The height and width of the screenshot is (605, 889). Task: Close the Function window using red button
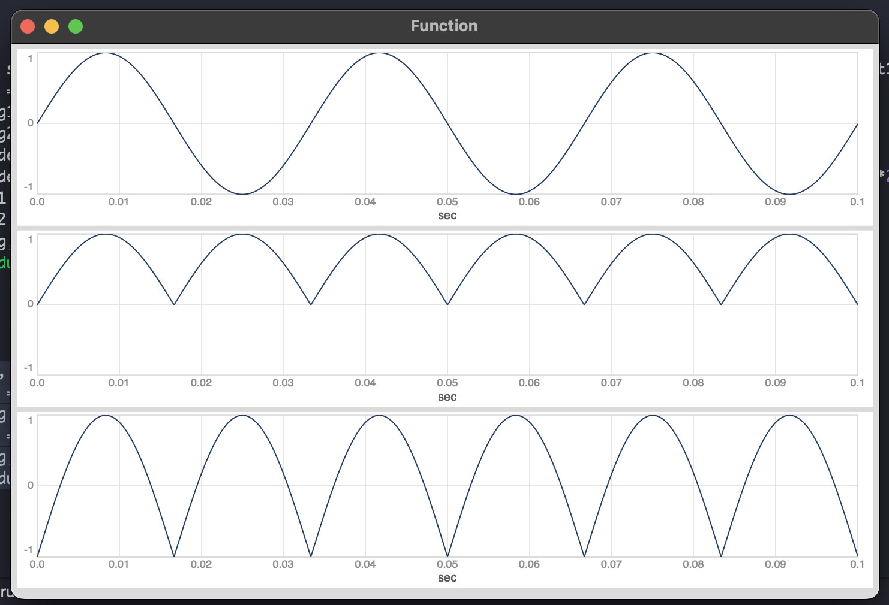coord(28,26)
